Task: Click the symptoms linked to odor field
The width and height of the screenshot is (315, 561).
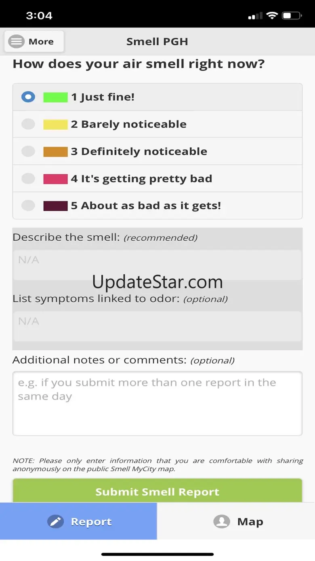Action: (157, 326)
